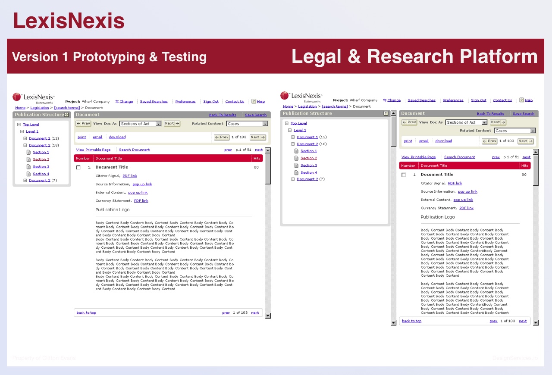Image resolution: width=552 pixels, height=375 pixels.
Task: Click the LexisNexis logo in the left prototype
Action: click(x=33, y=97)
